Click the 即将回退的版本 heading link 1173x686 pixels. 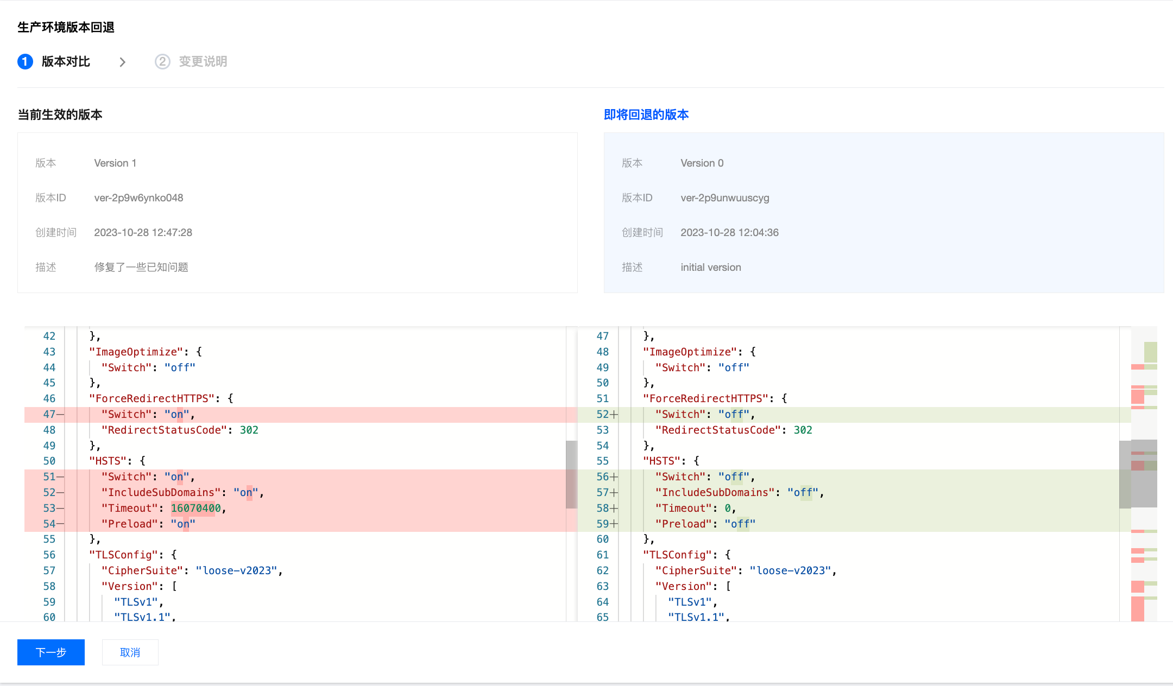[646, 115]
